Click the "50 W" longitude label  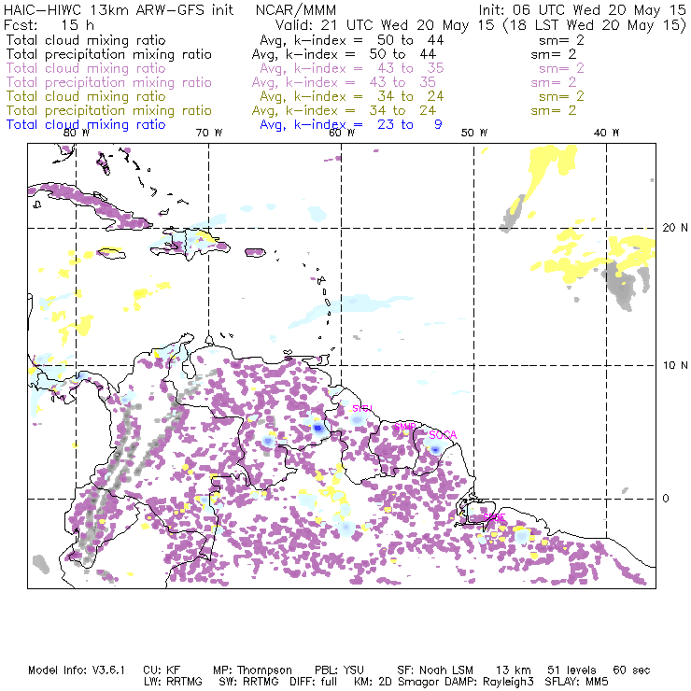474,133
